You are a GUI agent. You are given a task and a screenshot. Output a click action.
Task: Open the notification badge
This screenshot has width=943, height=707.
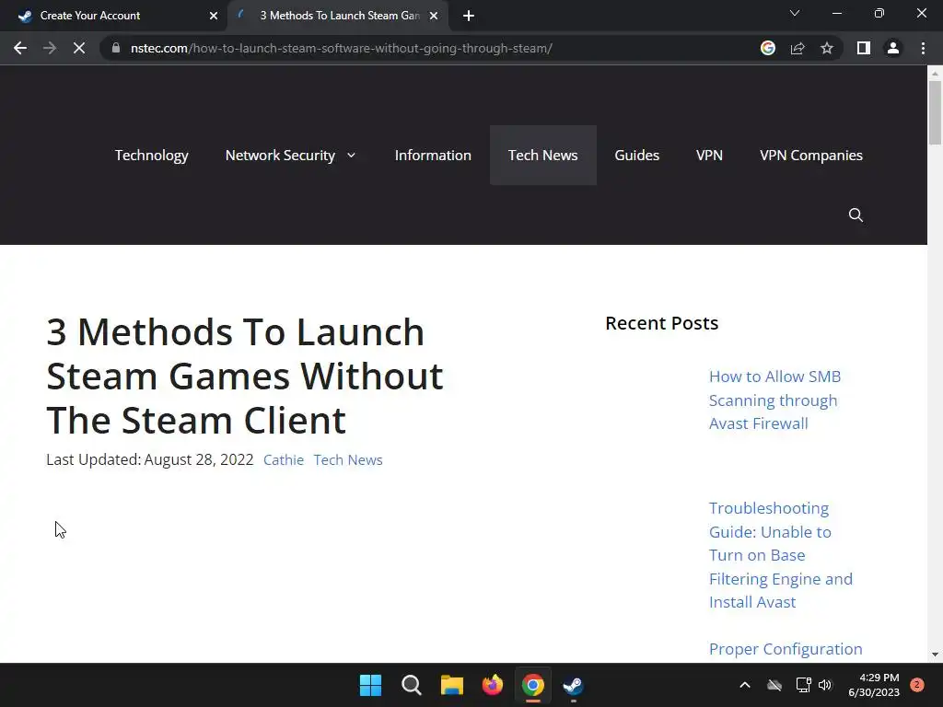917,685
